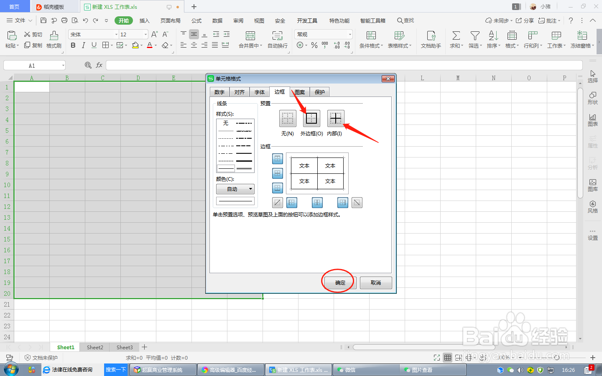Viewport: 602px width, 376px height.
Task: Click the font color A swatch
Action: click(x=150, y=45)
